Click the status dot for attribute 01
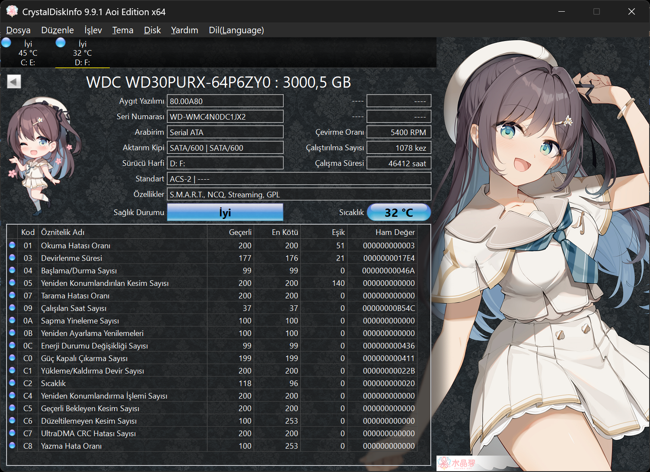650x472 pixels. [x=12, y=245]
